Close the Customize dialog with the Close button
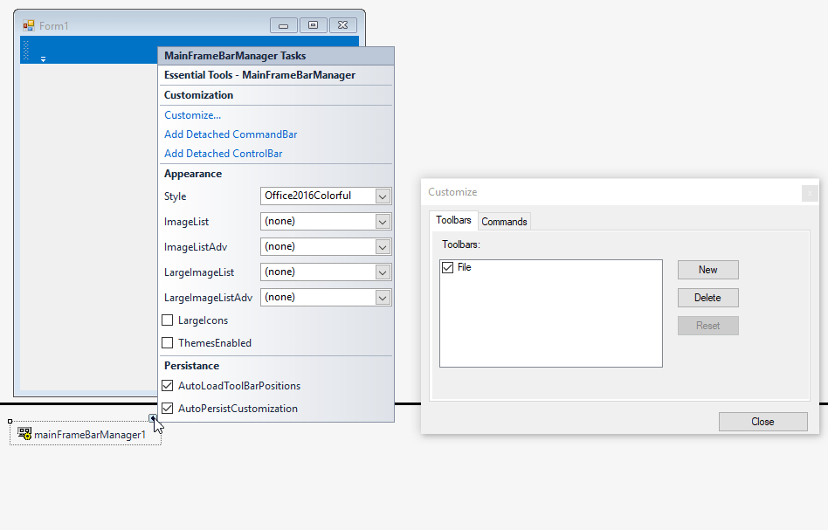The image size is (828, 530). [x=762, y=421]
